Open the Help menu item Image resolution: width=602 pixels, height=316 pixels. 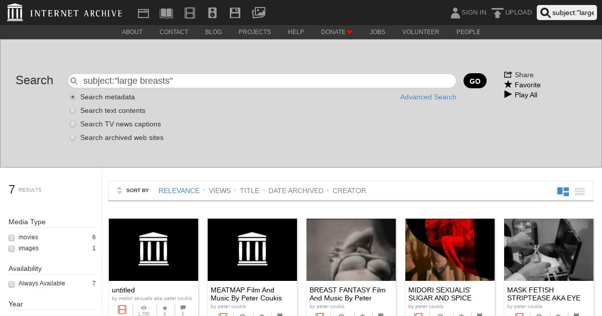(x=296, y=32)
